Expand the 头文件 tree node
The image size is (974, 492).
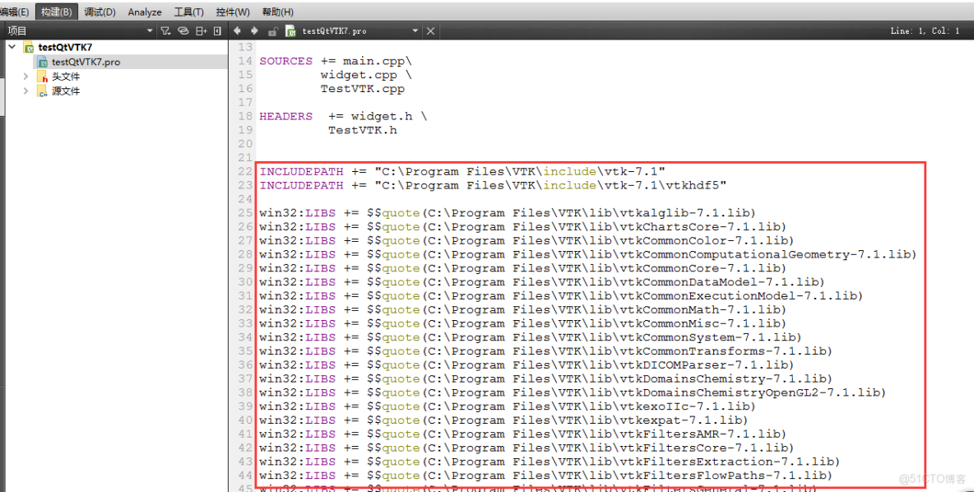25,77
